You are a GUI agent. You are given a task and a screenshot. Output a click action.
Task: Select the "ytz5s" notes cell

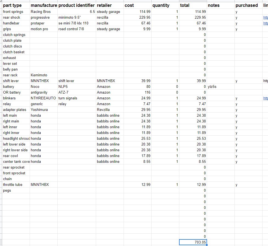click(221, 87)
